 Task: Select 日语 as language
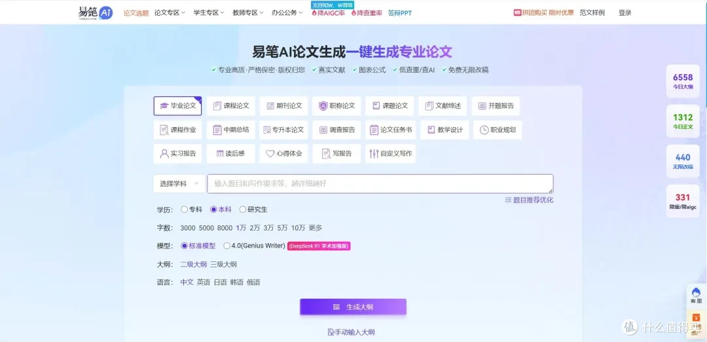tap(220, 282)
